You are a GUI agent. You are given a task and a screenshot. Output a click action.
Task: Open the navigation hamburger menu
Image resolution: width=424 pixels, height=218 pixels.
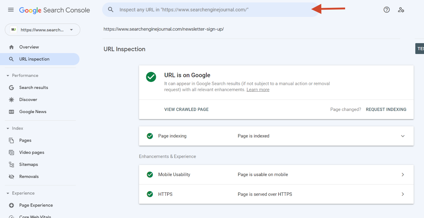coord(11,10)
